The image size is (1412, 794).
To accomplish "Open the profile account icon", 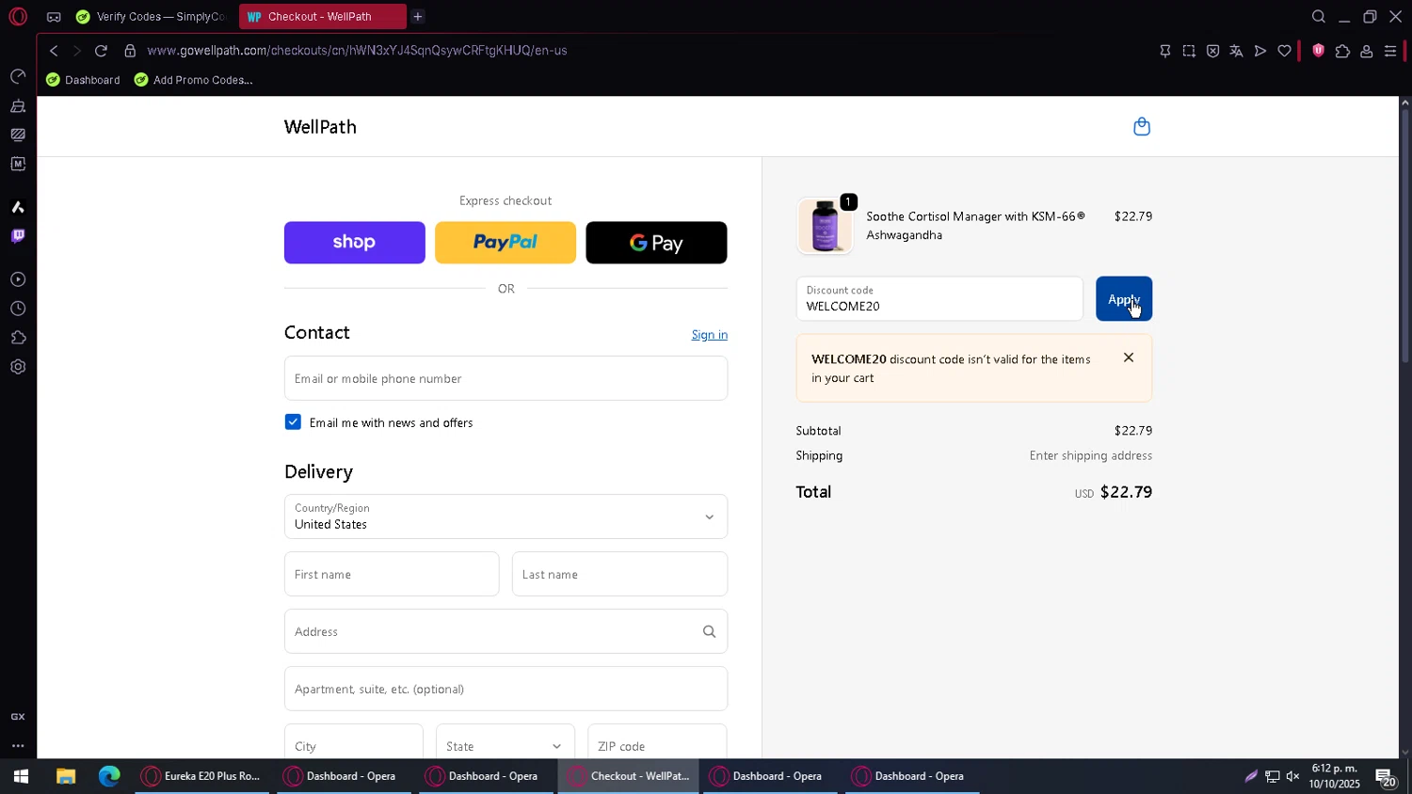I will click(1366, 52).
